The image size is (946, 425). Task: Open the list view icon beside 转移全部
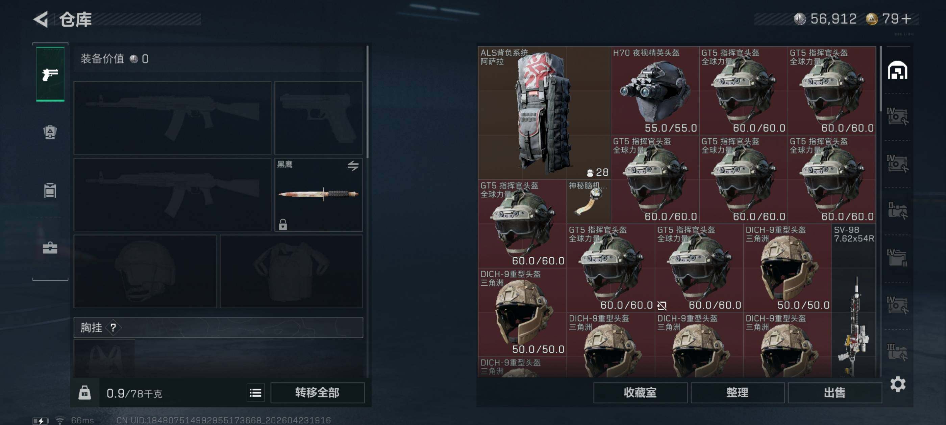[256, 393]
